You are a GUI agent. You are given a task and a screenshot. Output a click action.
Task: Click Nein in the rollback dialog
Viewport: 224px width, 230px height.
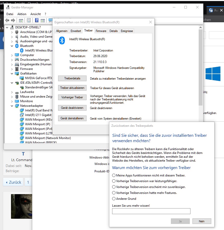coord(202,221)
